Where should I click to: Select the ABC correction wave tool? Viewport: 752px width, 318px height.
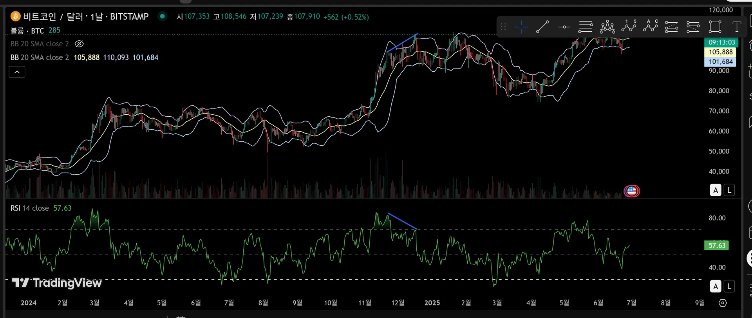(x=650, y=26)
